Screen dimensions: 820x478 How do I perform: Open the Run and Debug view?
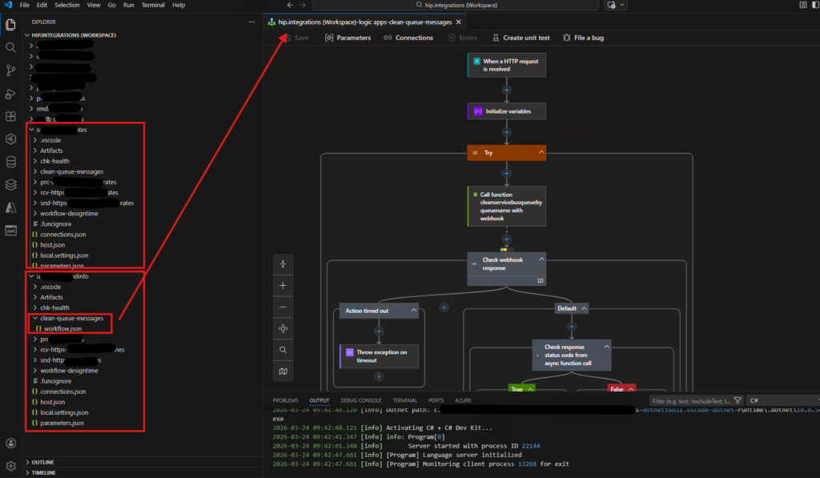(x=11, y=94)
